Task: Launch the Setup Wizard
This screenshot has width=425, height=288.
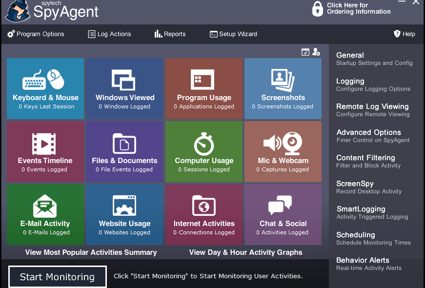Action: point(233,34)
